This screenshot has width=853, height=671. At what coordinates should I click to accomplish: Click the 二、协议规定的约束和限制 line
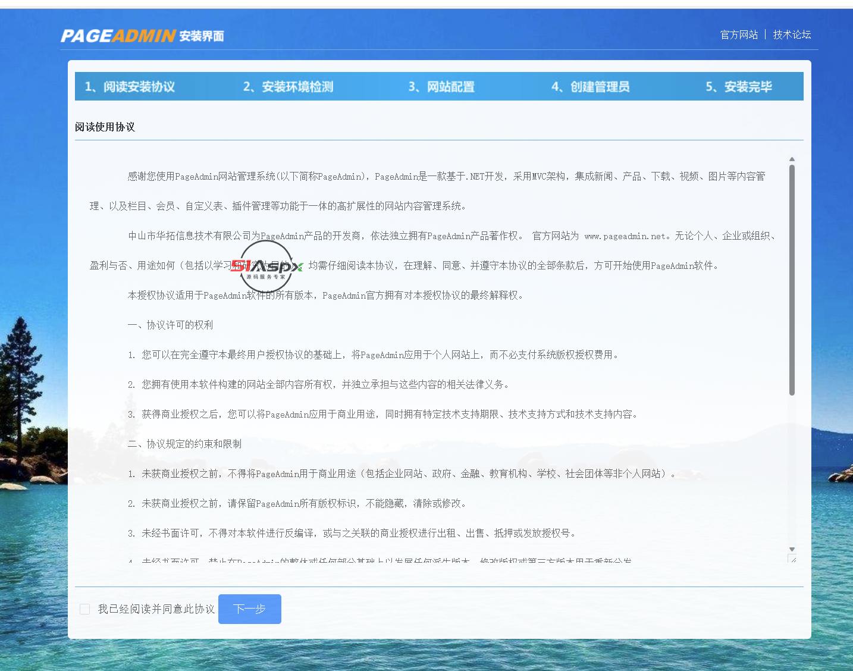(x=184, y=444)
